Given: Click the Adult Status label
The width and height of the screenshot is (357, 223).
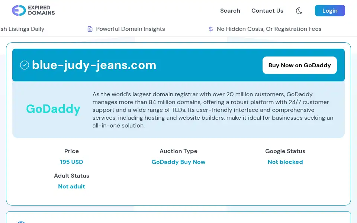Looking at the screenshot, I should 71,176.
